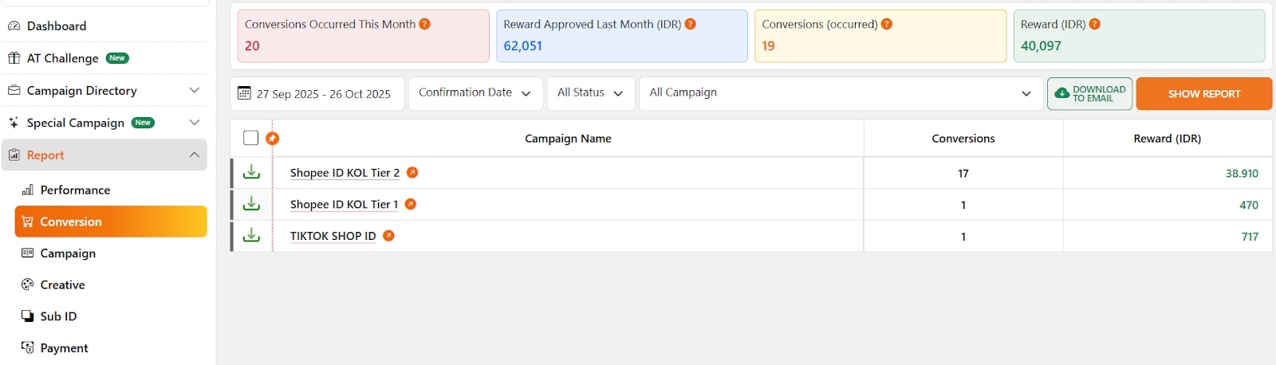This screenshot has width=1276, height=365.
Task: Click download icon for TIKTOK SHOP ID row
Action: point(251,236)
